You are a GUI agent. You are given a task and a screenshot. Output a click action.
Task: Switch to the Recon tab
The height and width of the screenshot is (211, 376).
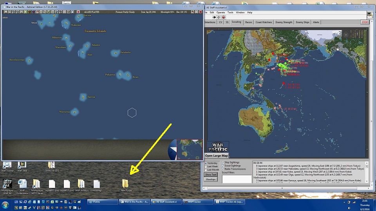click(248, 22)
